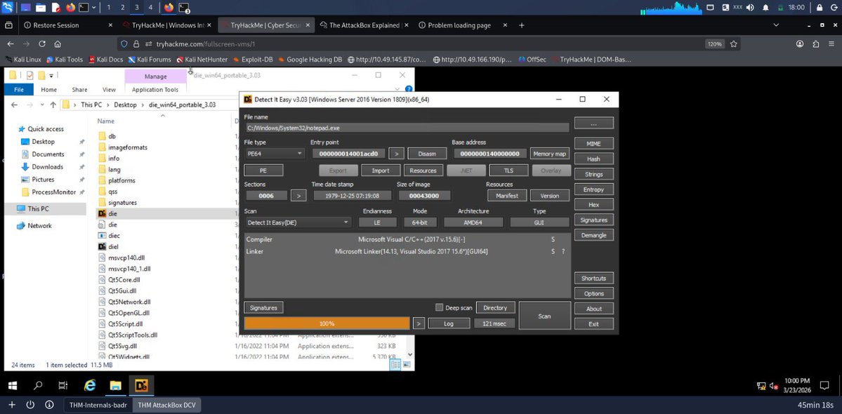
Task: Switch to THM-Internals-badr machine tab
Action: pos(98,406)
